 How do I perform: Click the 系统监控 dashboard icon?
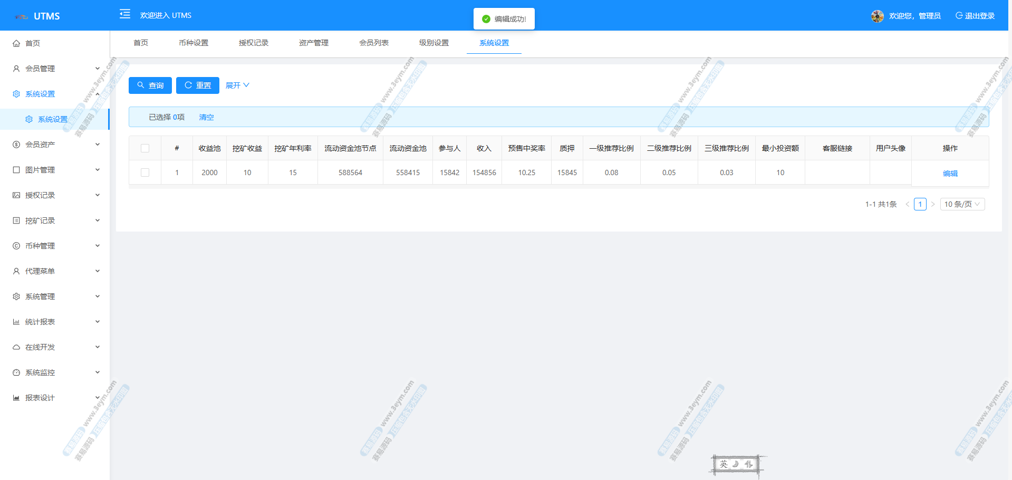[x=16, y=372]
